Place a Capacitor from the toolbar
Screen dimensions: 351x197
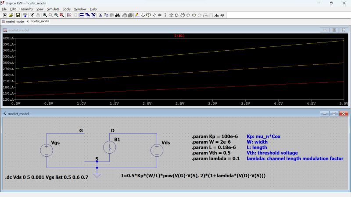tap(160, 15)
